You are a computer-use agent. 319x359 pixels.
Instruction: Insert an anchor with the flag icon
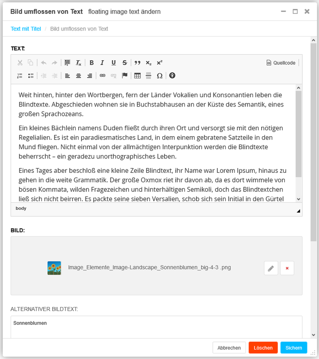click(124, 76)
